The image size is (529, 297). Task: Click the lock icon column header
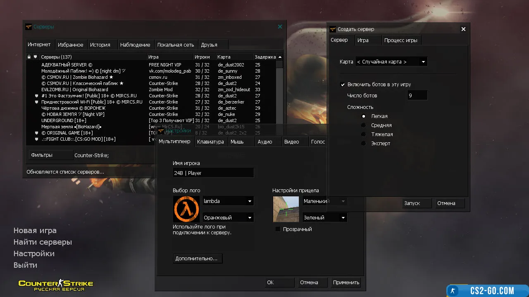point(29,57)
